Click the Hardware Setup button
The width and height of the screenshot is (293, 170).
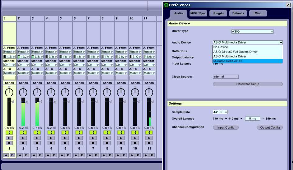247,84
